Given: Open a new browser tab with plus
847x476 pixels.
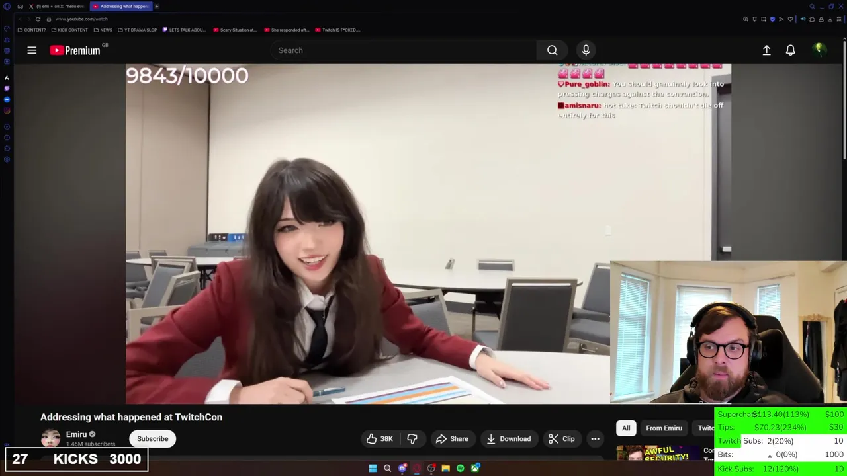Looking at the screenshot, I should 157,6.
